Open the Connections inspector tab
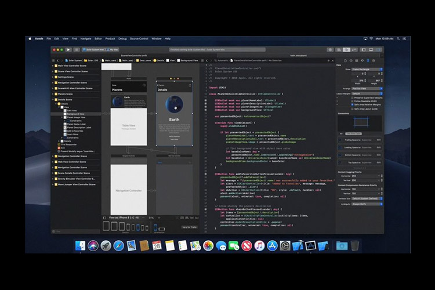 coord(374,60)
